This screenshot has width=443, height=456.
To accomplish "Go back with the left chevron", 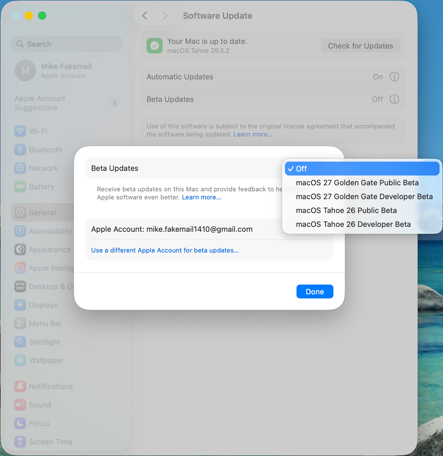I will 145,16.
